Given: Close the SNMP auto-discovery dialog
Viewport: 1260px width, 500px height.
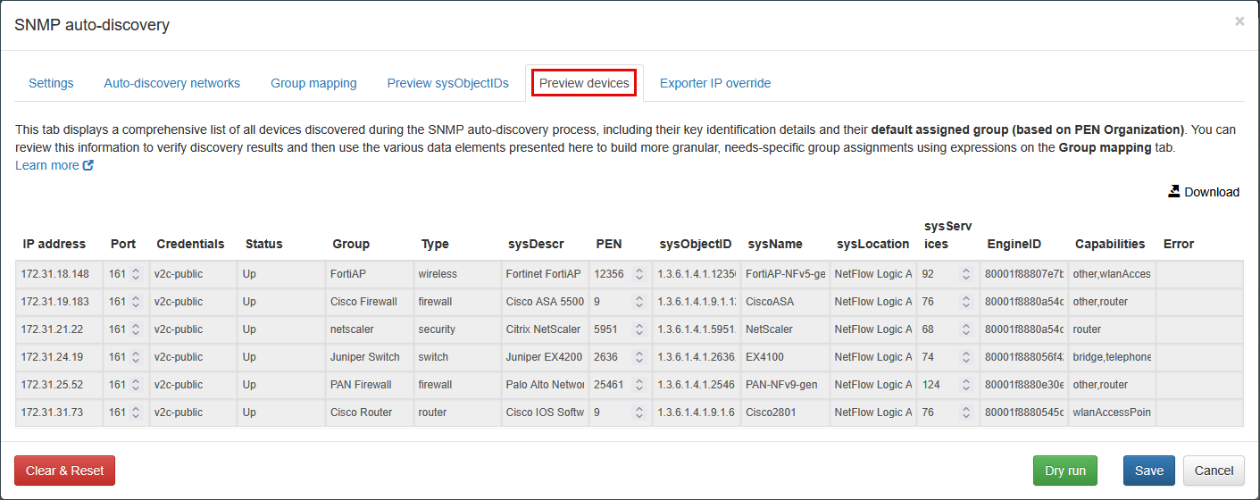Looking at the screenshot, I should (x=1239, y=21).
